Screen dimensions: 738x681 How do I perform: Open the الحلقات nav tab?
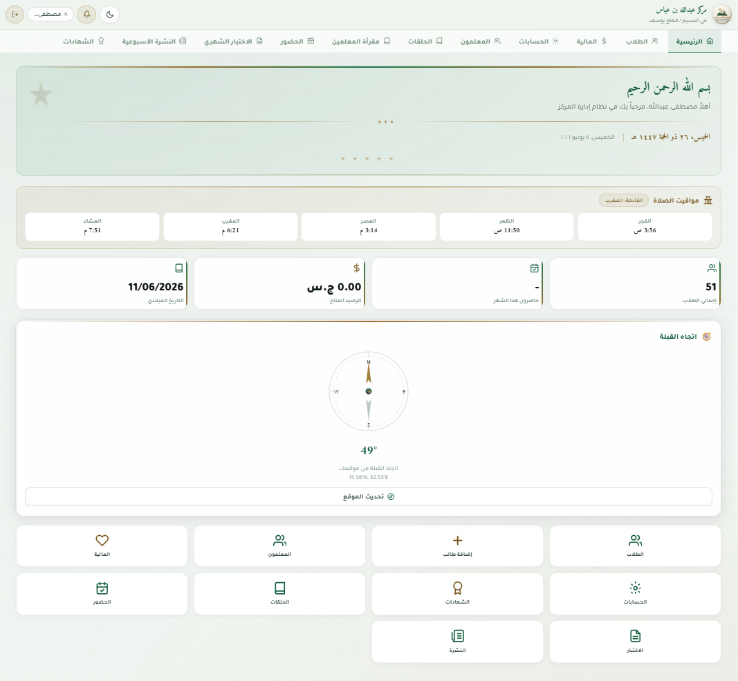click(x=425, y=41)
